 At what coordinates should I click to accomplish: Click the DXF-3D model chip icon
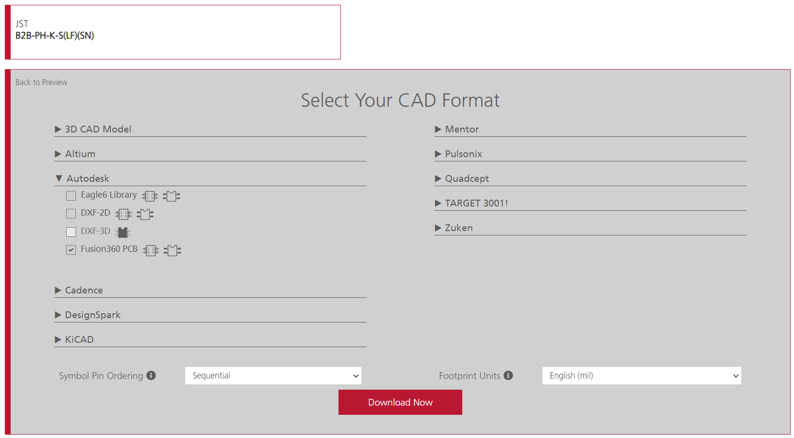(x=123, y=233)
